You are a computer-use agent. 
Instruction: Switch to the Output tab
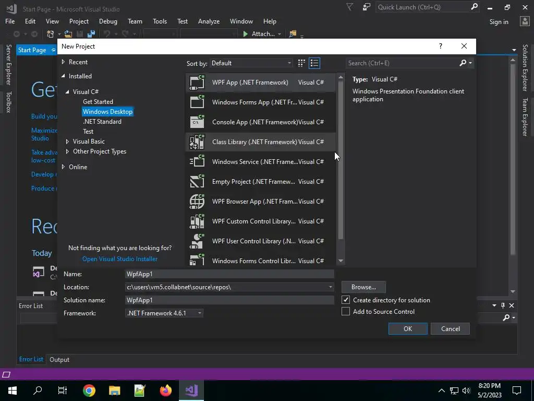[59, 359]
